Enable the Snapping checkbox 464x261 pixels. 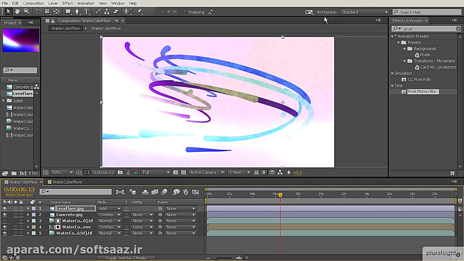point(185,12)
